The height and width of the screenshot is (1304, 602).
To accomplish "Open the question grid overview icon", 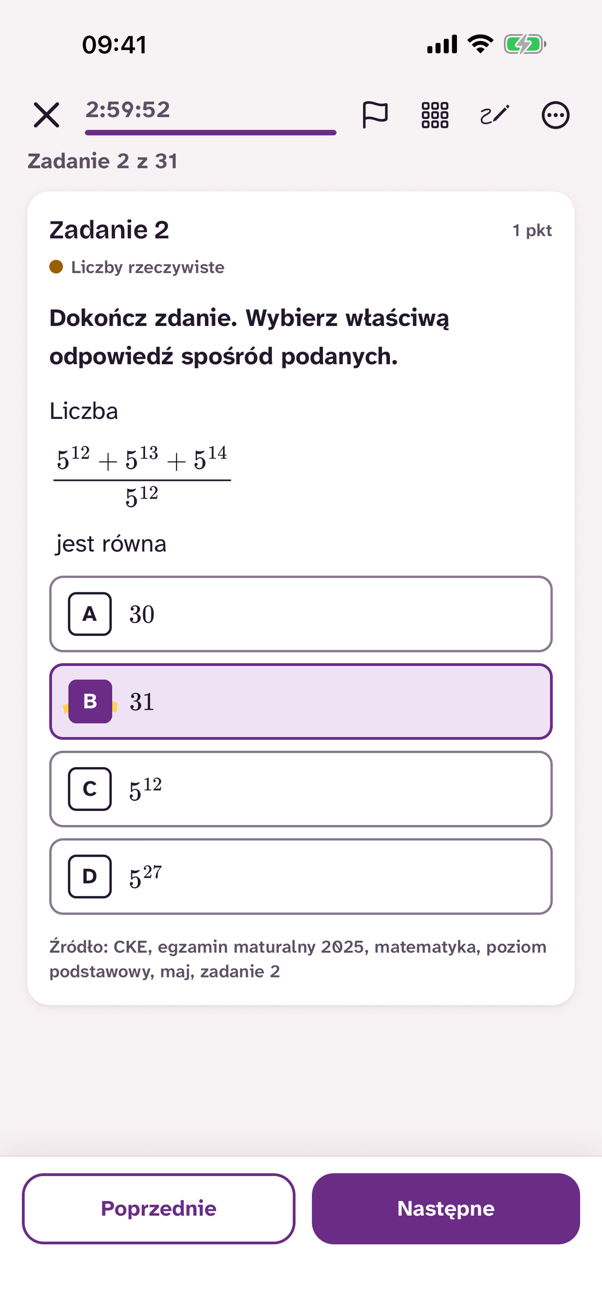I will pyautogui.click(x=435, y=115).
